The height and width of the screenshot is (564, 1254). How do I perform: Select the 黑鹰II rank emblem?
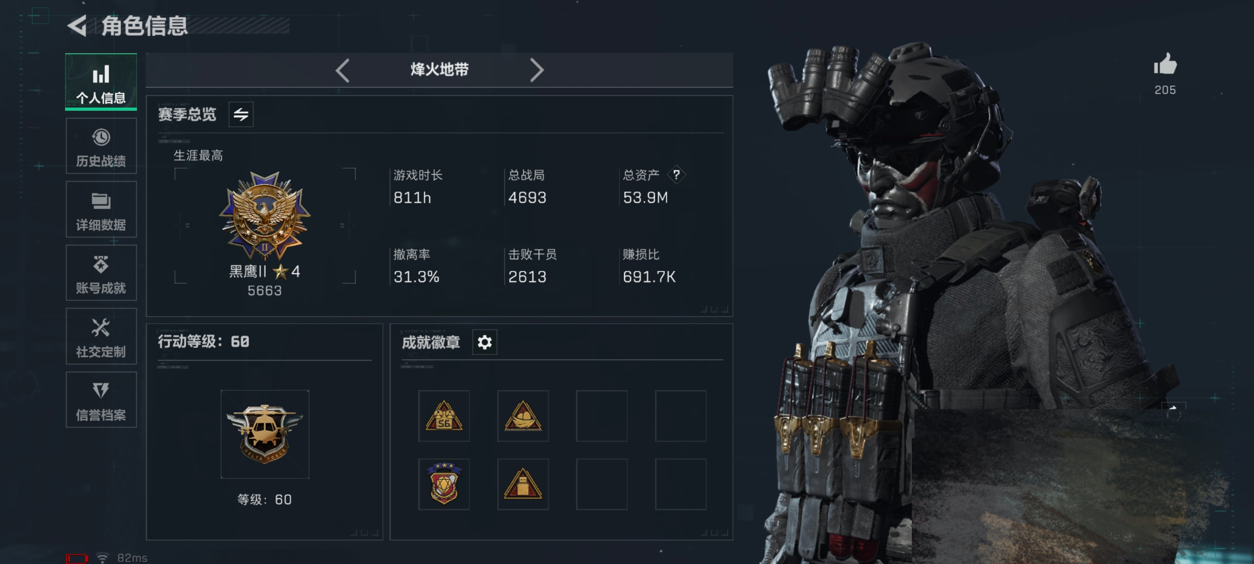(264, 214)
